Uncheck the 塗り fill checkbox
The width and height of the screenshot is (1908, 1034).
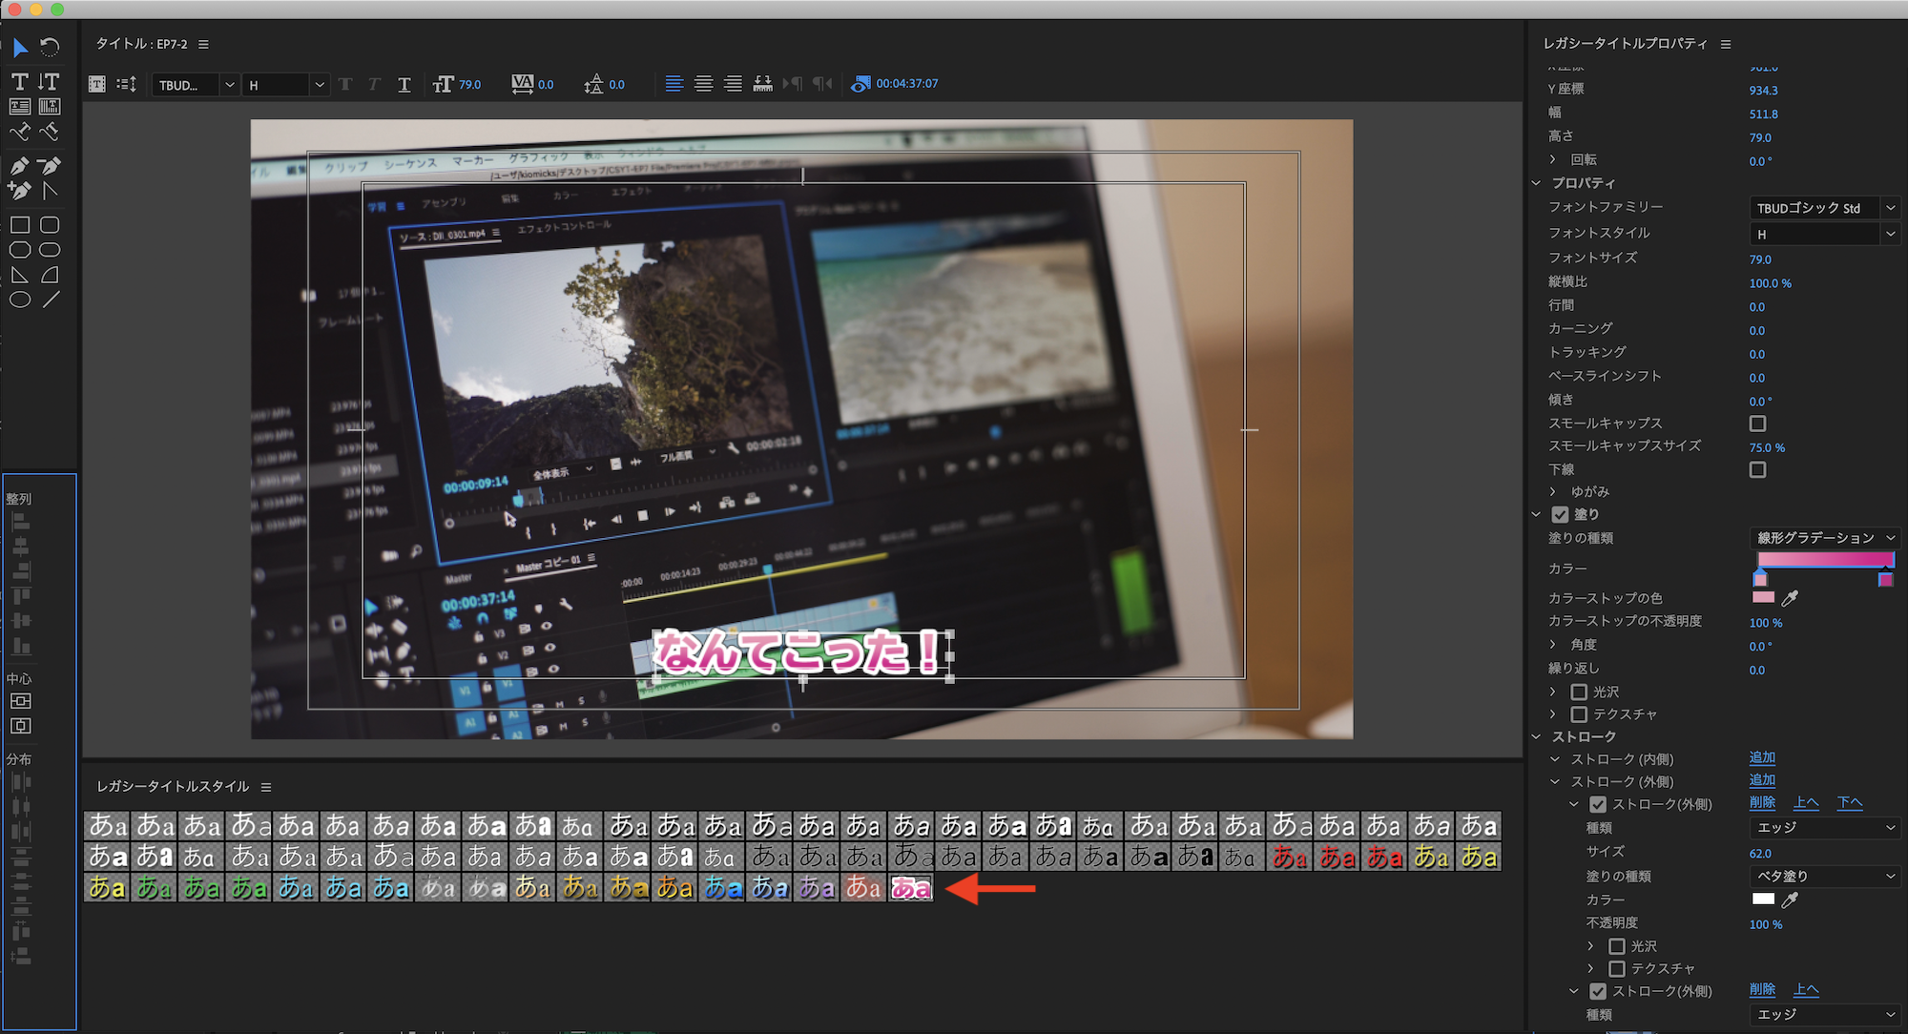coord(1560,515)
